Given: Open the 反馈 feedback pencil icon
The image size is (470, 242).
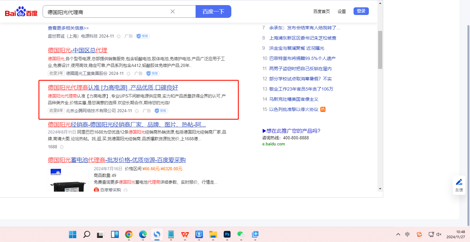Looking at the screenshot, I should click(x=459, y=182).
